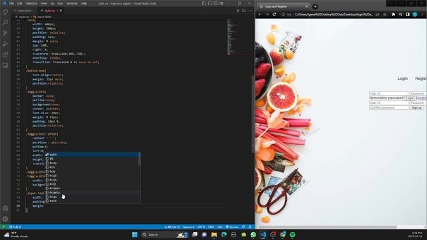Open the errors and warnings counter in the status bar
Screen dimensions: 427x240
[x=15, y=227]
